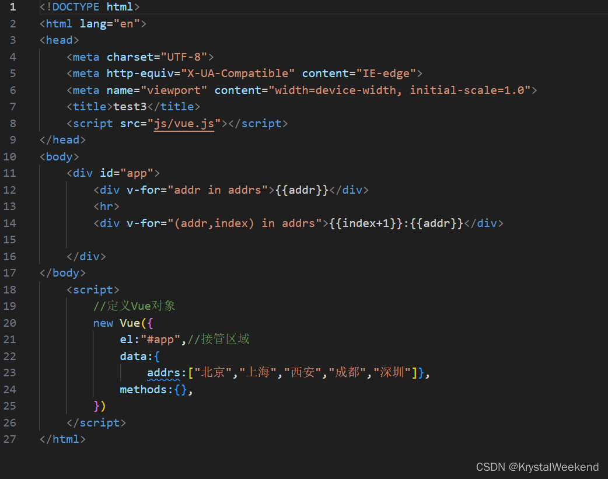The image size is (608, 479).
Task: Click the Vue constructor name on line 20
Action: [x=130, y=323]
